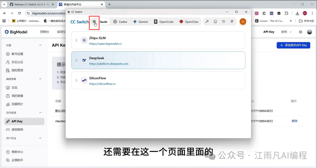
Task: Close the Release CC Switch v3.11.1 tab
Action: coord(53,4)
